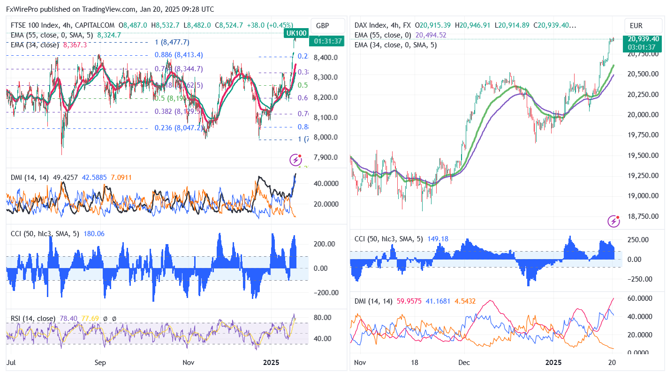Click the 8,400.0 price axis label
The width and height of the screenshot is (666, 372).
point(326,57)
